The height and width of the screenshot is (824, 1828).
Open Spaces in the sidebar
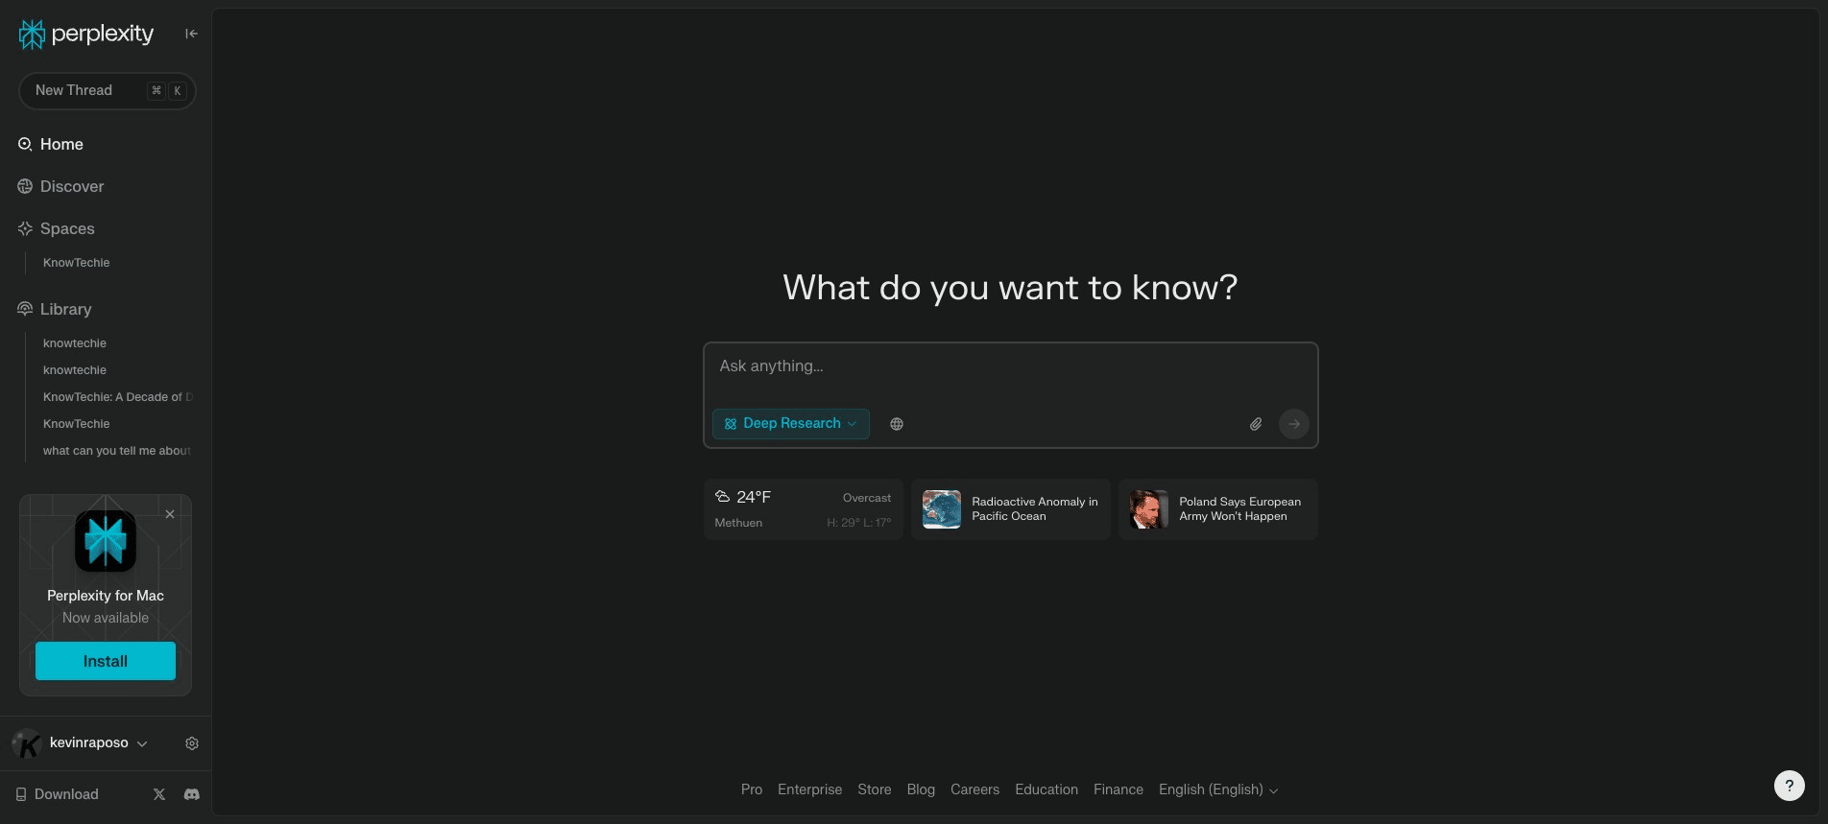coord(56,228)
